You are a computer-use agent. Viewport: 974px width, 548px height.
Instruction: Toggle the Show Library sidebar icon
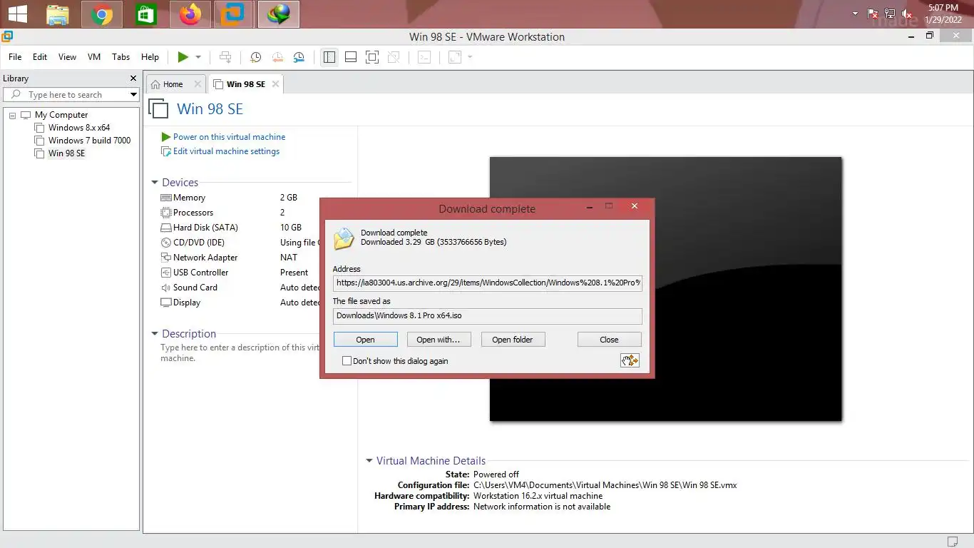329,57
